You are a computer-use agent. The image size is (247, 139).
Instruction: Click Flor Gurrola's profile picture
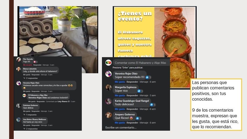(19, 60)
